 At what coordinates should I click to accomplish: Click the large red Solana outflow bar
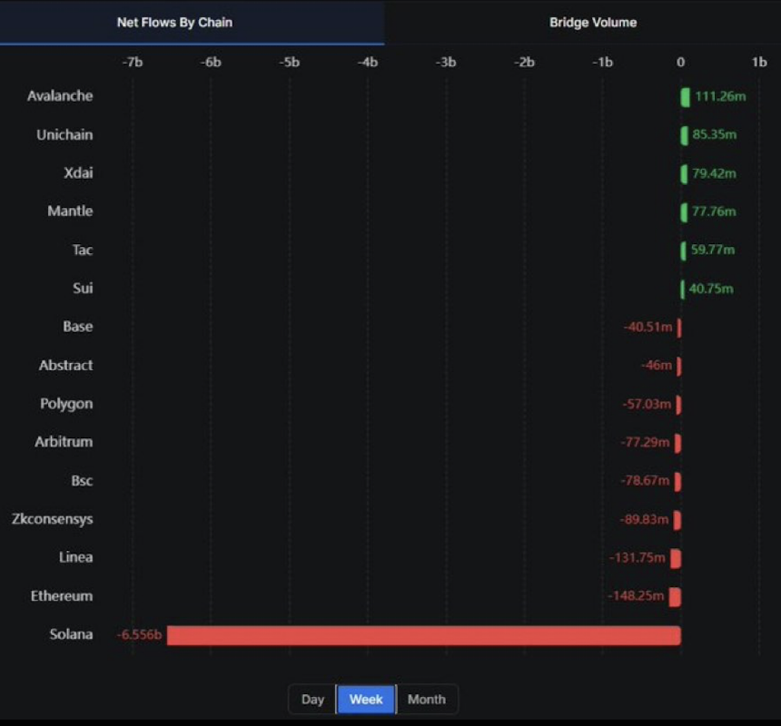424,635
